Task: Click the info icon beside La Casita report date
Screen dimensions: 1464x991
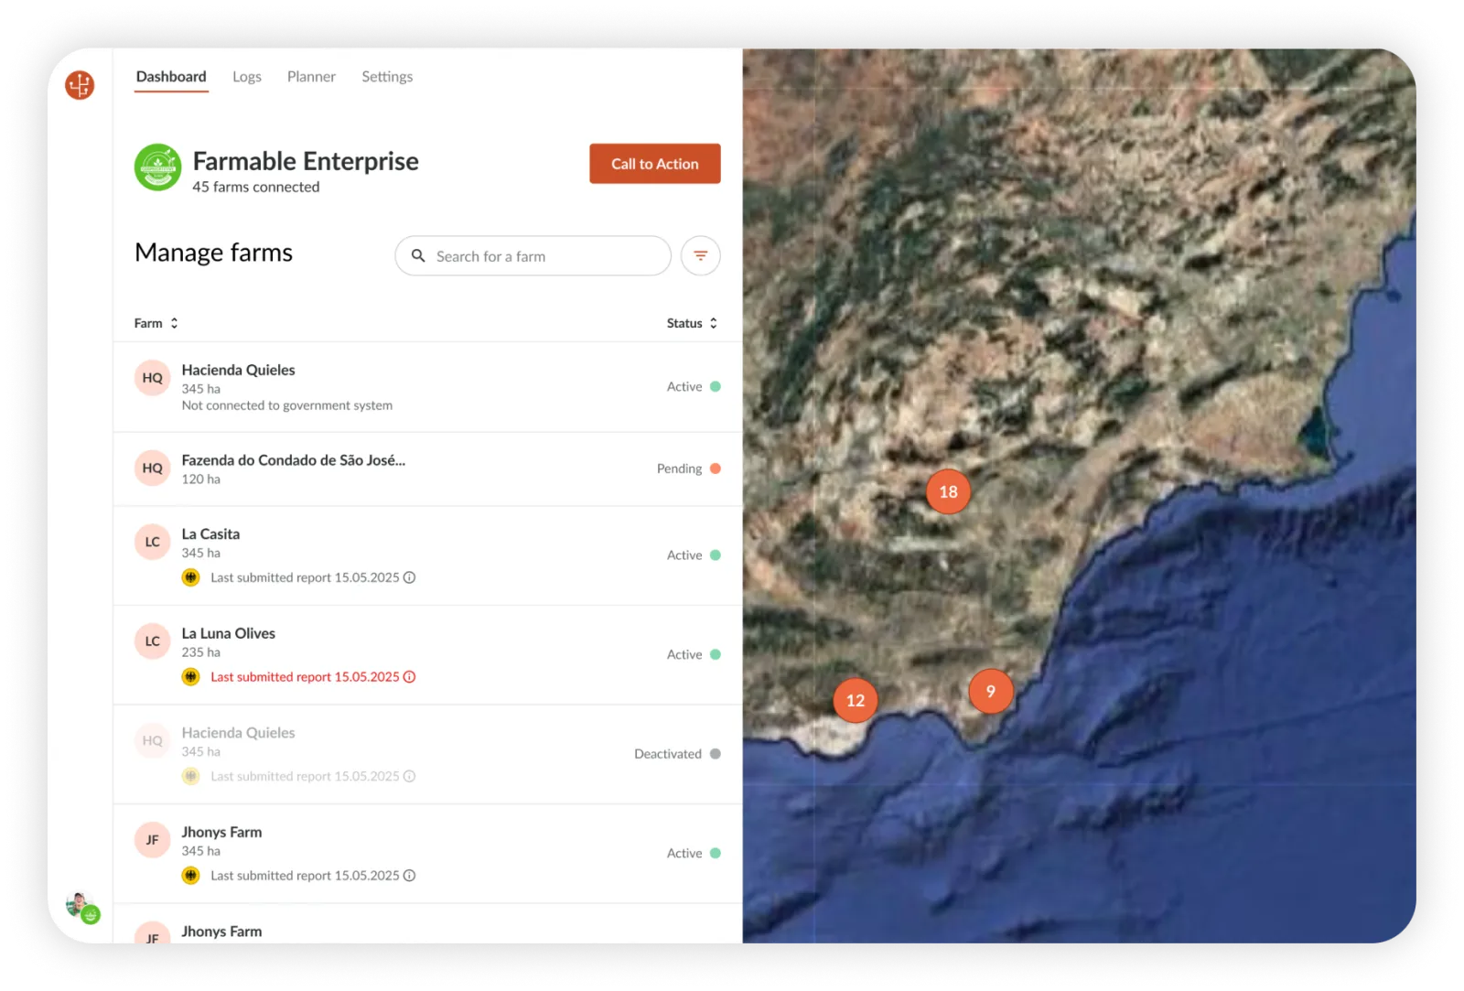Action: (x=410, y=577)
